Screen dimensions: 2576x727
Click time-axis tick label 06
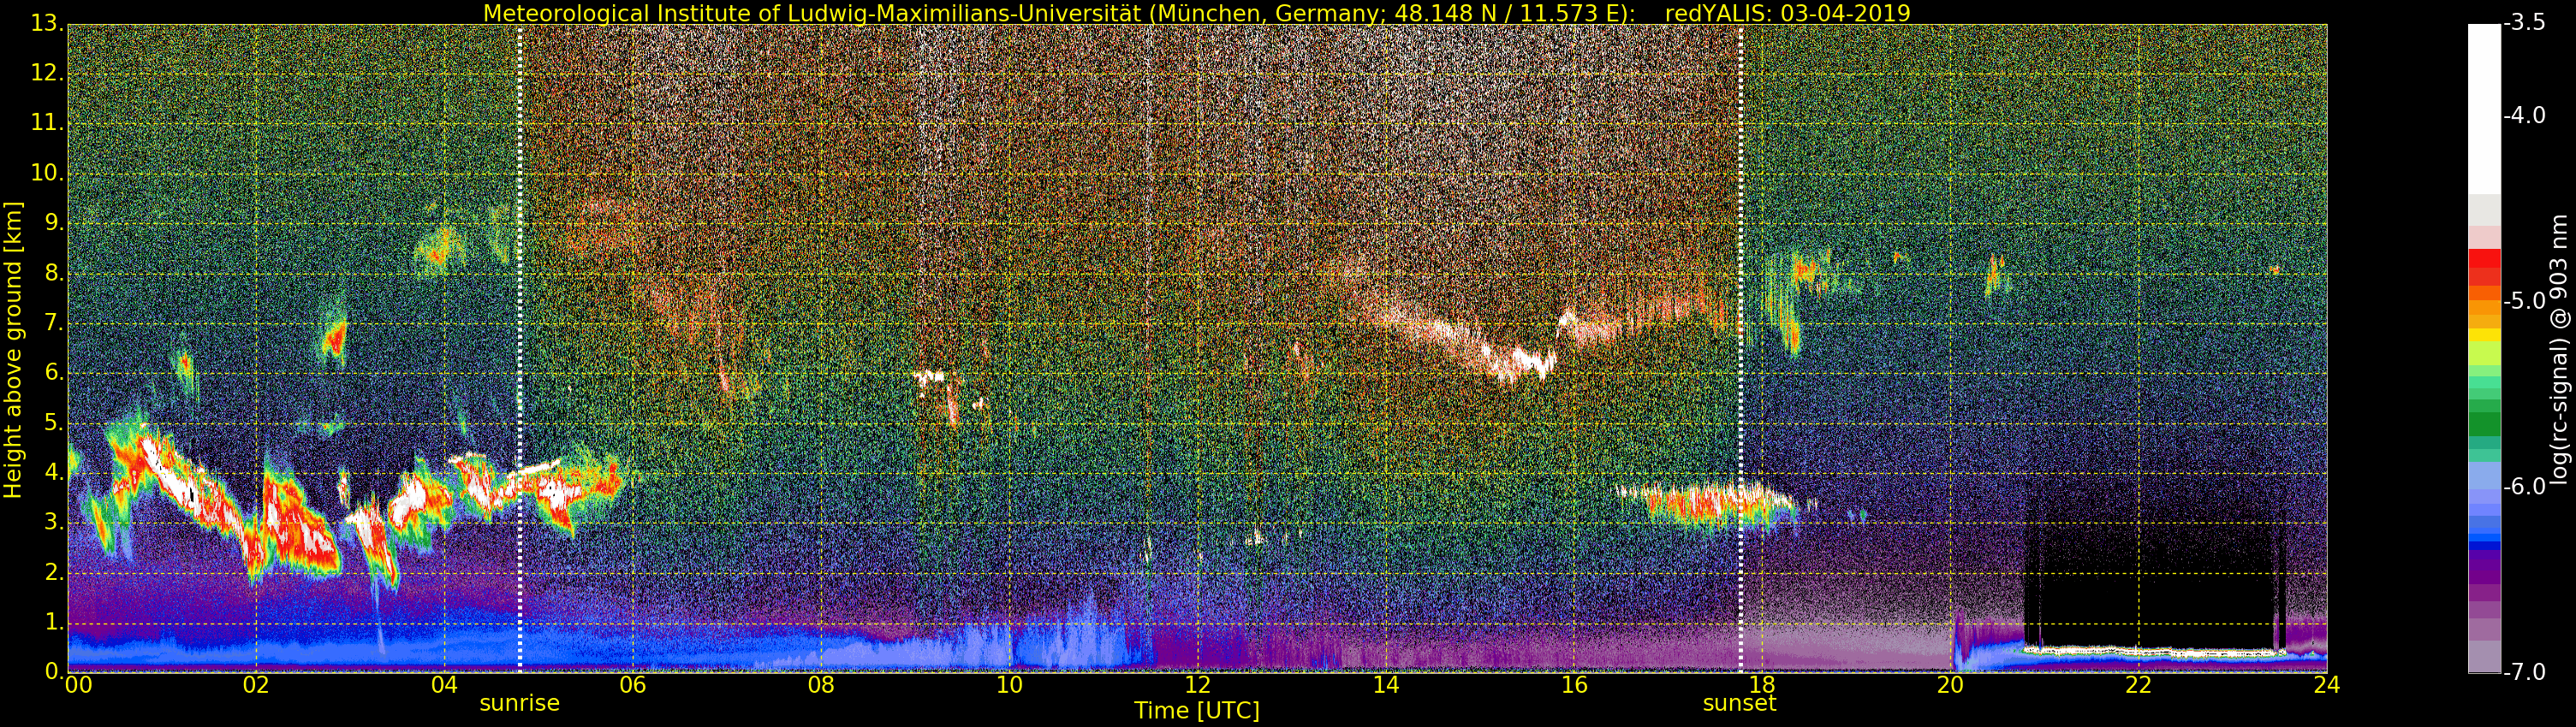pyautogui.click(x=633, y=685)
